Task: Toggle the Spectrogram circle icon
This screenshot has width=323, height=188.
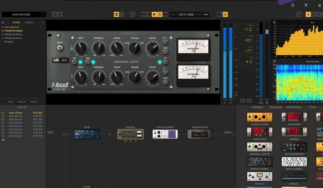Action: coord(274,61)
